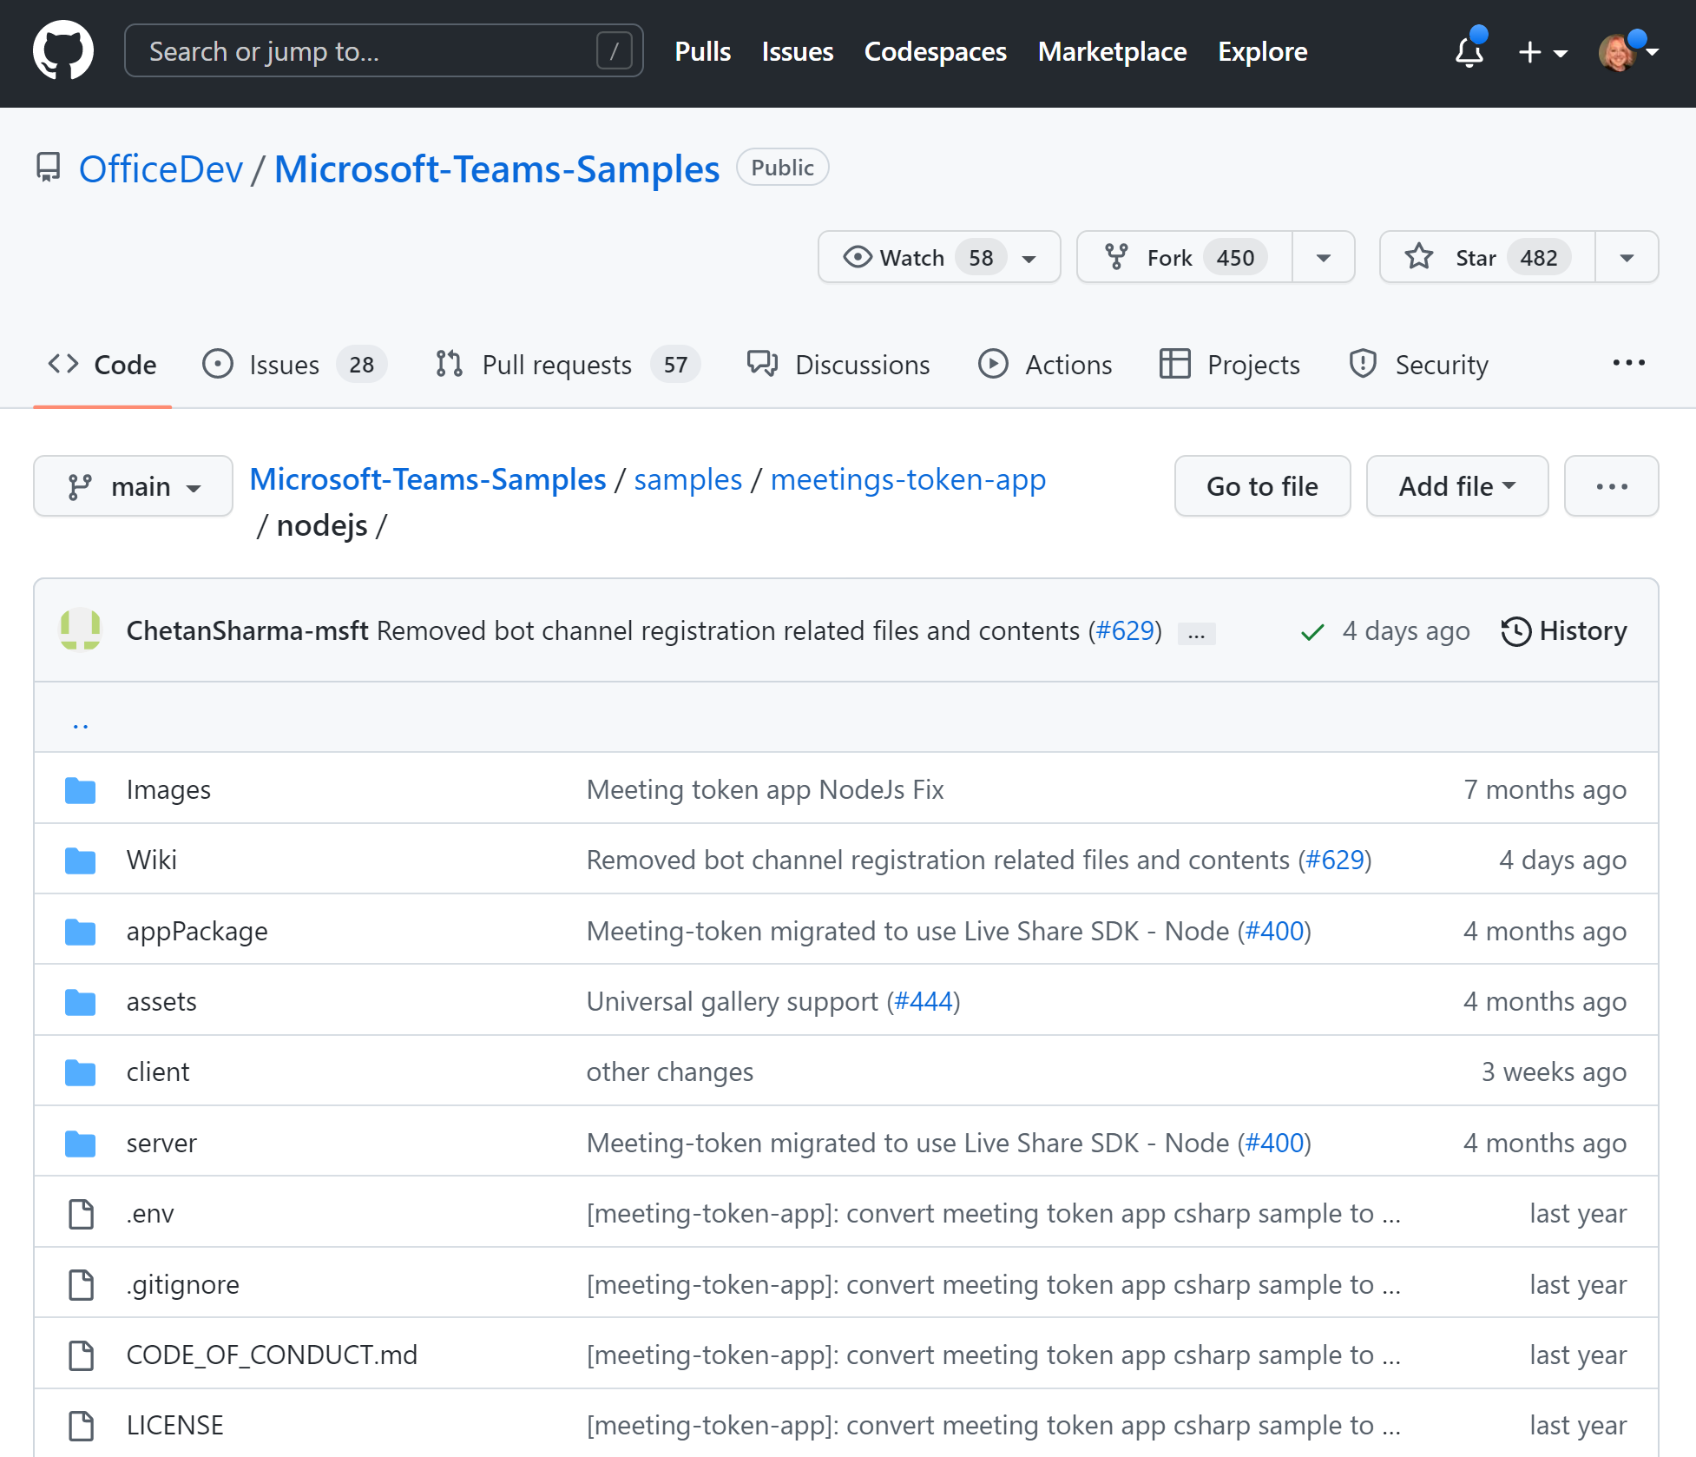This screenshot has width=1696, height=1457.
Task: Click the Watch repository icon
Action: coord(854,257)
